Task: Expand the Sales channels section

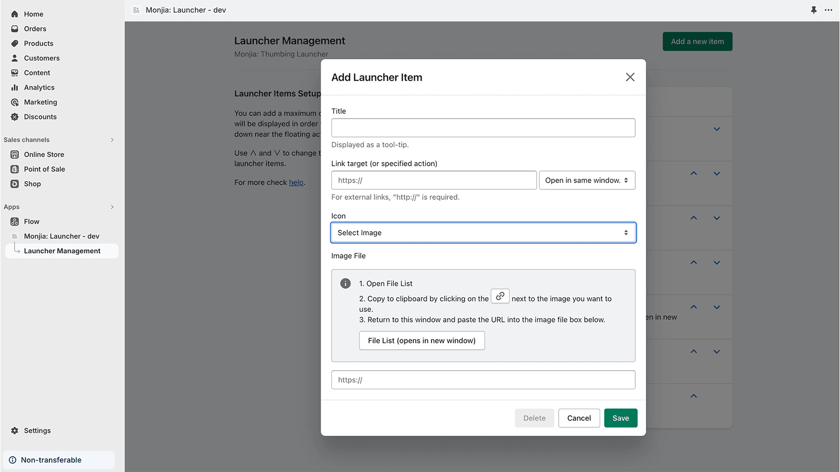Action: tap(112, 140)
